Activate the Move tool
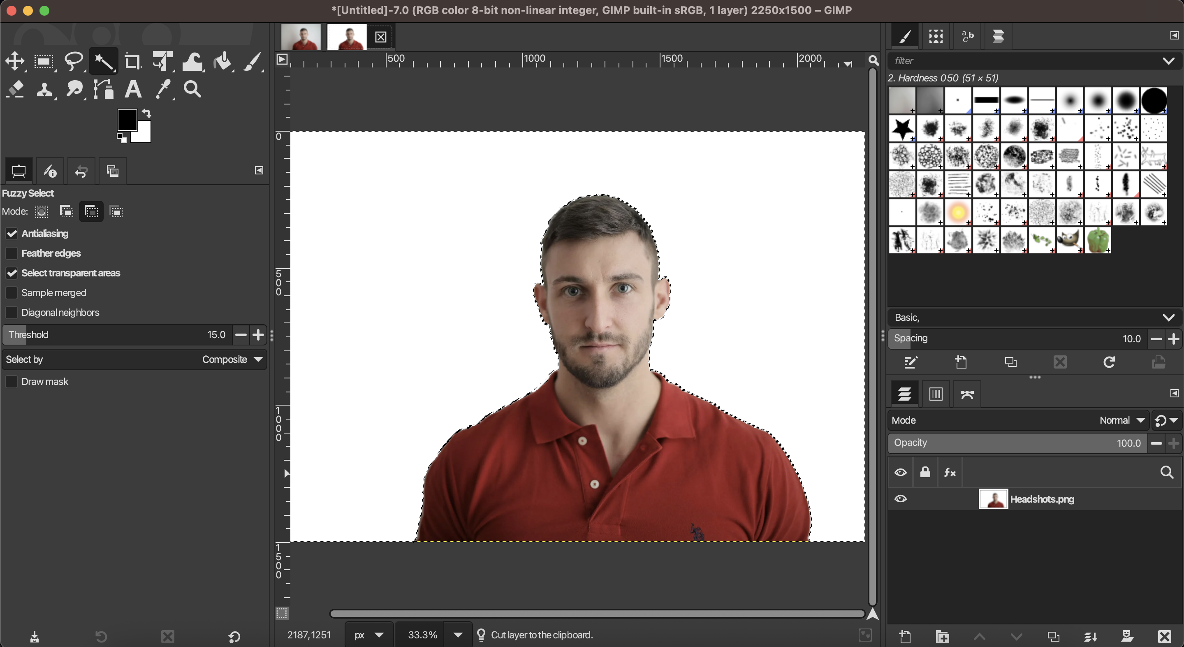The width and height of the screenshot is (1184, 647). 15,61
